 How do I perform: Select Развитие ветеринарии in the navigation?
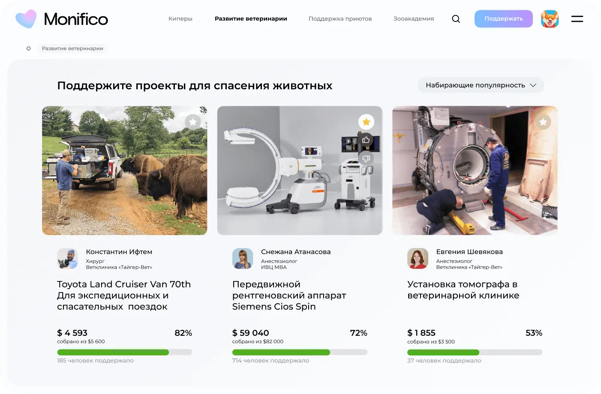(251, 19)
